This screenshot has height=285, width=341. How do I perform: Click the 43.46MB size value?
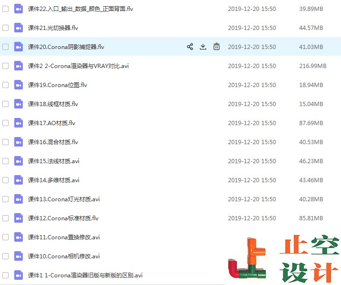(x=311, y=180)
